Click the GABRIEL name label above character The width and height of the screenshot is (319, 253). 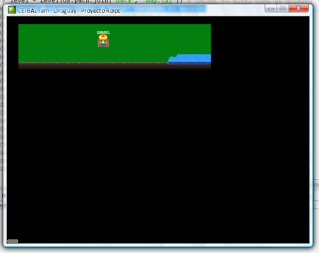click(103, 33)
